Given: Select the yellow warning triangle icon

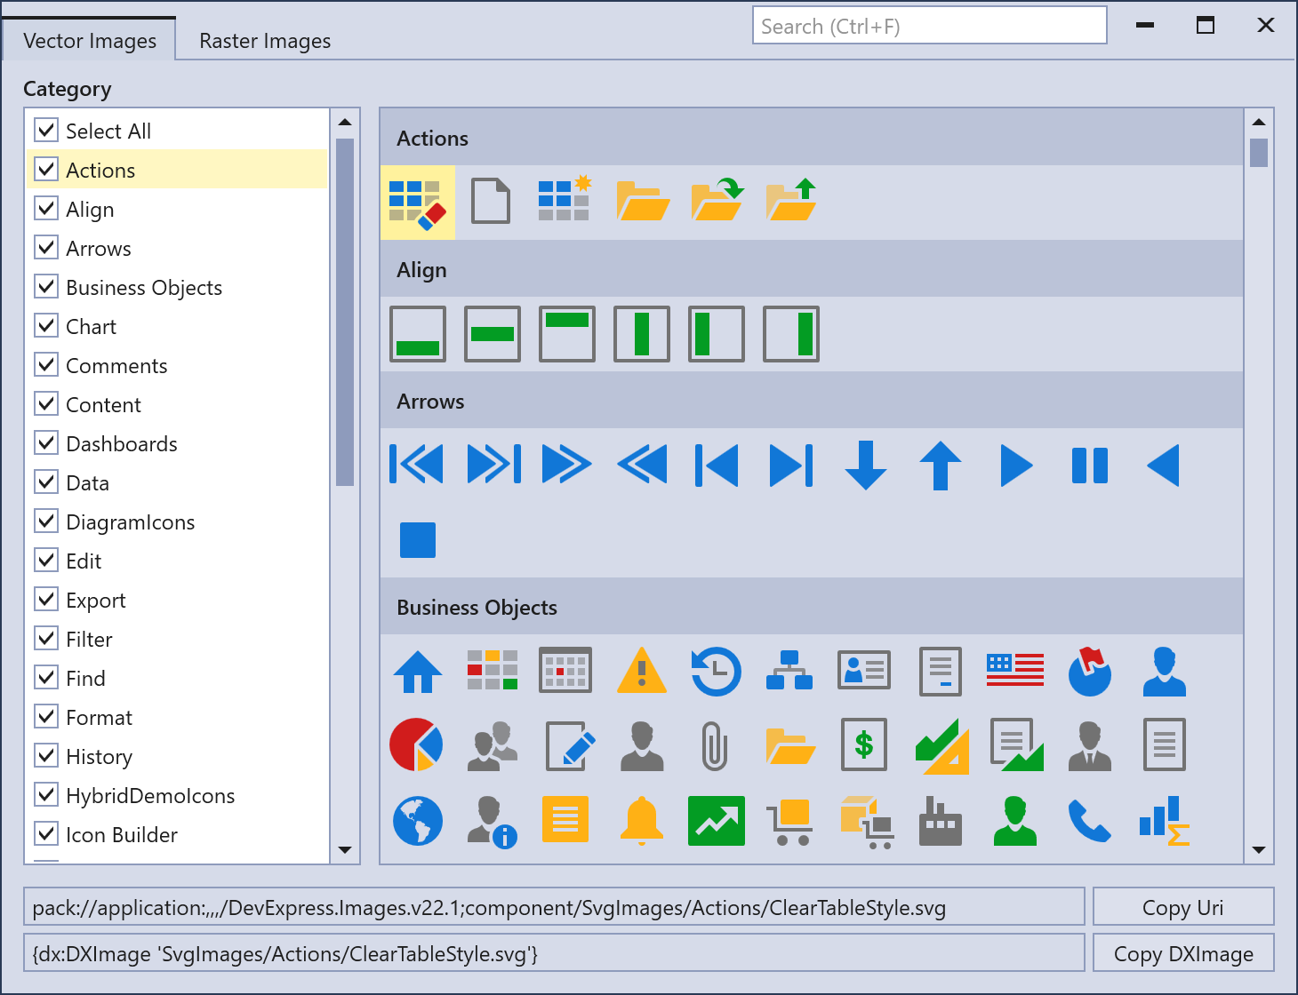Looking at the screenshot, I should 641,671.
